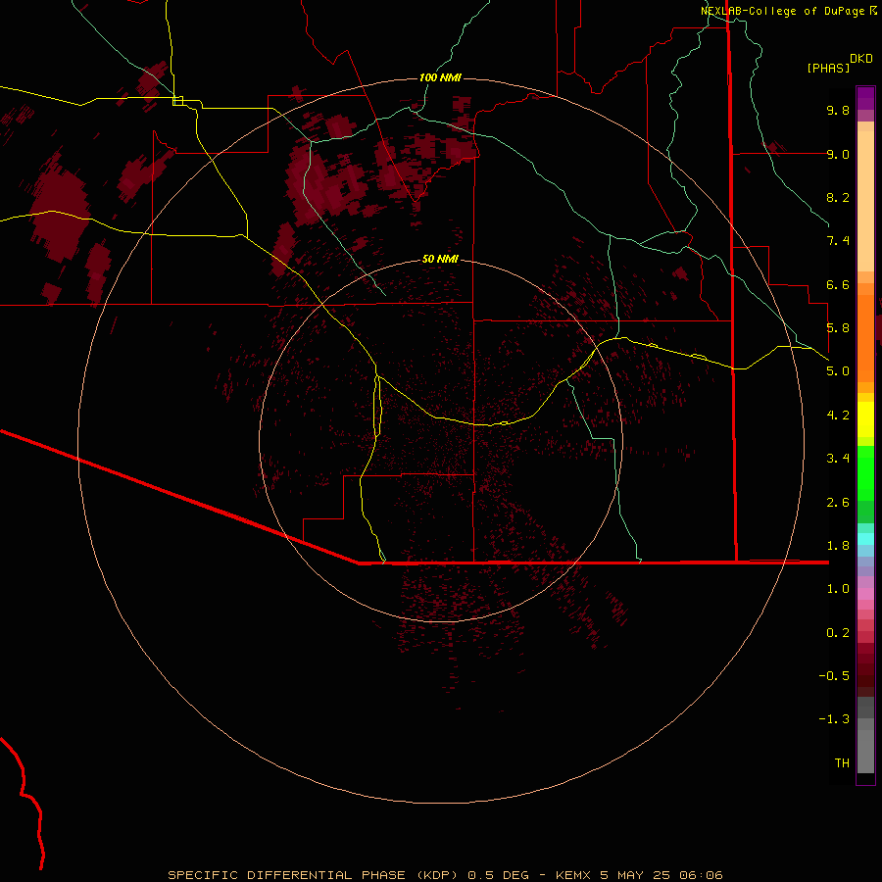Click the 7.4 scale value
The height and width of the screenshot is (882, 882).
[838, 241]
